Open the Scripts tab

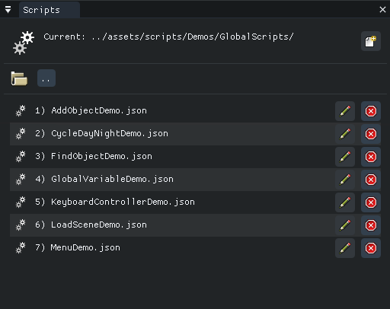50,10
